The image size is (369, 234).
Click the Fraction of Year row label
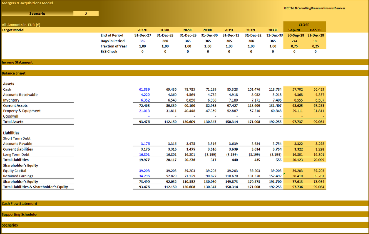(114, 46)
